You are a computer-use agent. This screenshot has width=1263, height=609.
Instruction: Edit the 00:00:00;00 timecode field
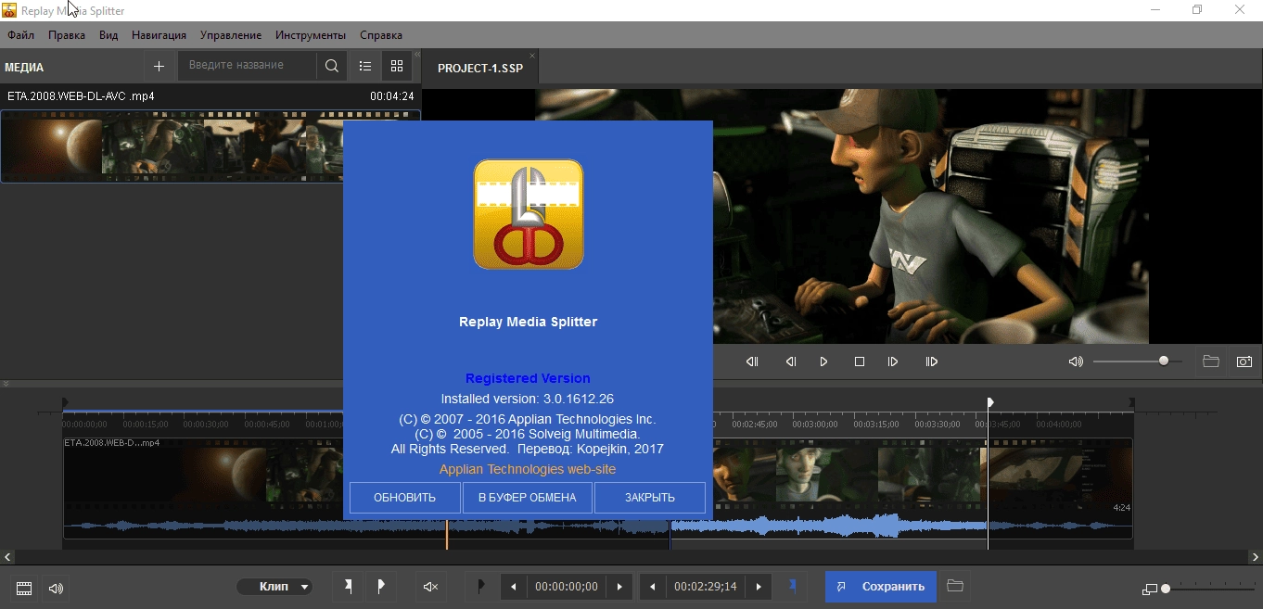pos(567,587)
